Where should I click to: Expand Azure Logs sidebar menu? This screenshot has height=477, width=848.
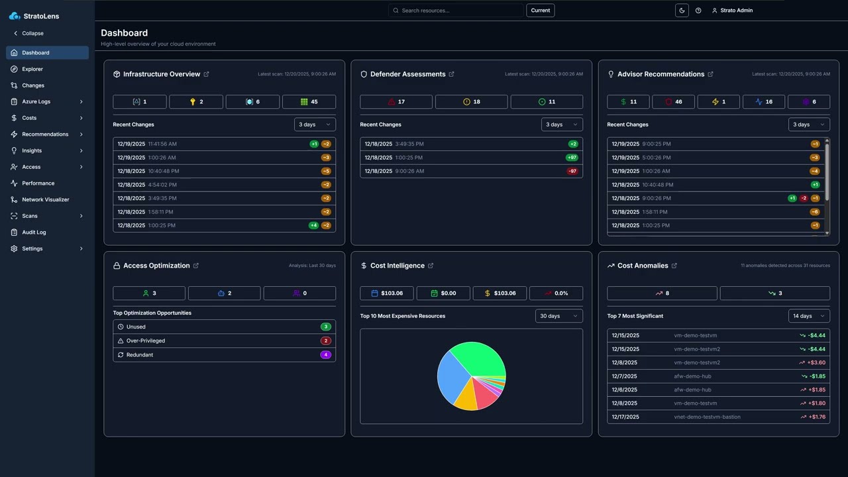(x=47, y=101)
